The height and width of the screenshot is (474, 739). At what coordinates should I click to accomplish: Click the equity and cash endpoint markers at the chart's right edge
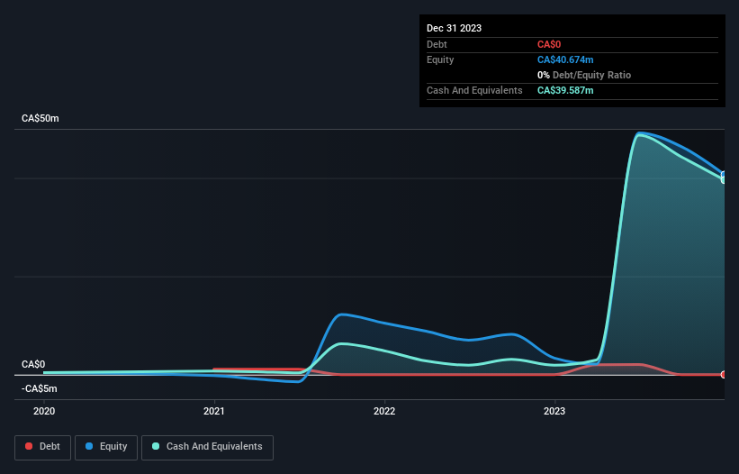724,178
